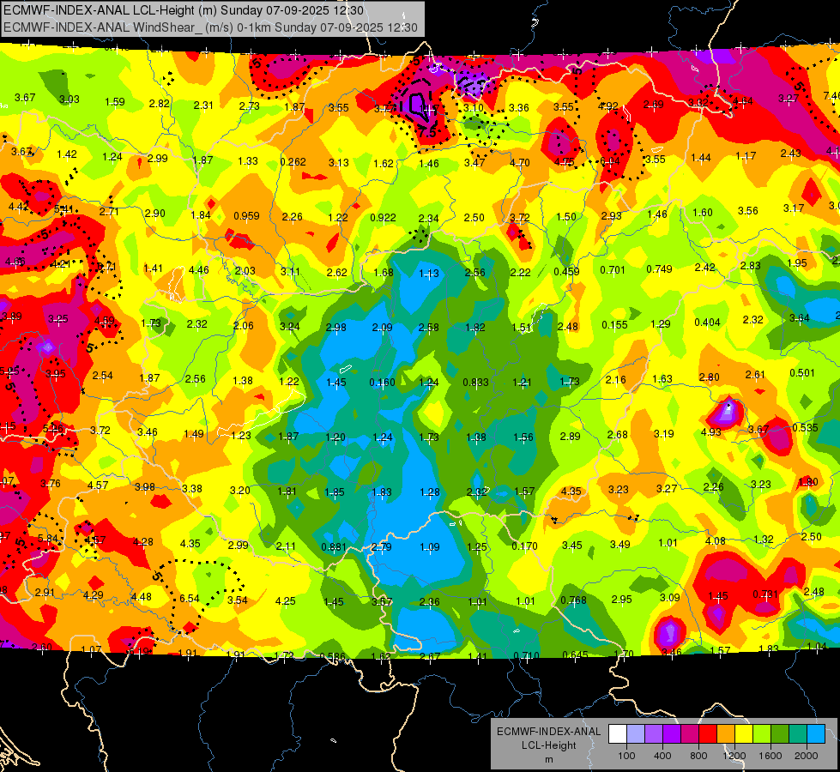Click the wind shear value 2.79
The image size is (840, 772).
(x=382, y=547)
